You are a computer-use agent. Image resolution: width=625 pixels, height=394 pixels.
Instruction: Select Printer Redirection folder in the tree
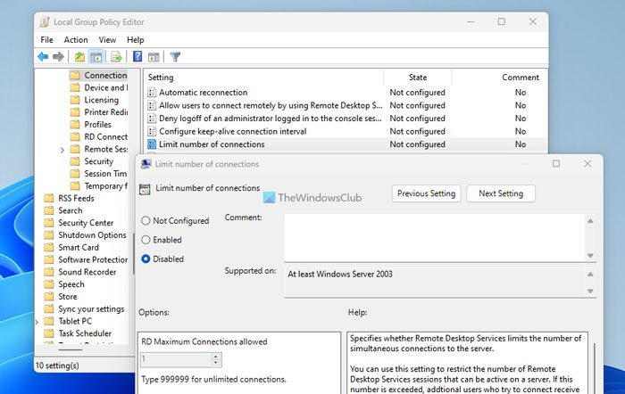tap(105, 112)
